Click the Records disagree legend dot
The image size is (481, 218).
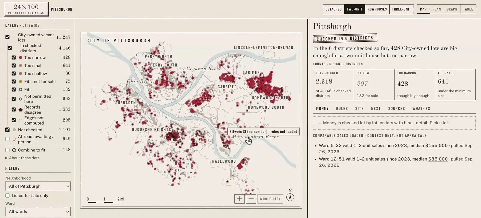21,110
